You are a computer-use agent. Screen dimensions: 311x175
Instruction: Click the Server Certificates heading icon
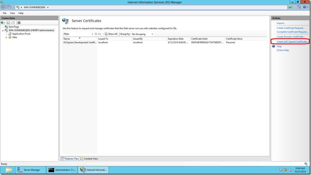(65, 21)
